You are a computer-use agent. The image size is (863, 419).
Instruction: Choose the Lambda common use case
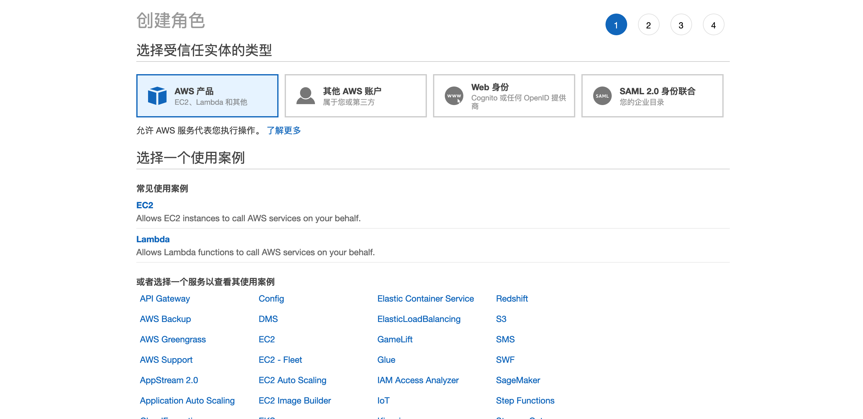point(153,239)
